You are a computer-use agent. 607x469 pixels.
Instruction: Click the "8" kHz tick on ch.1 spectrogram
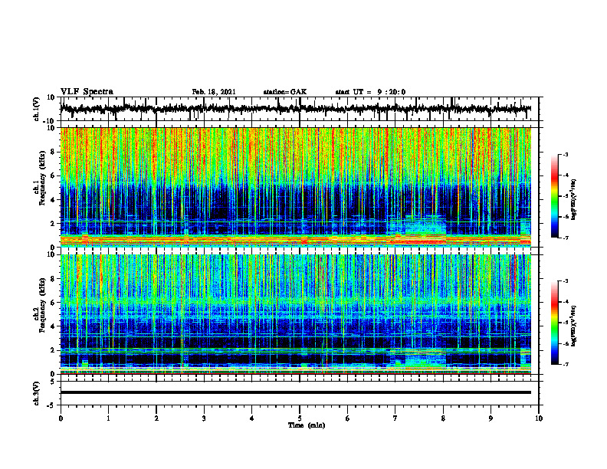click(54, 152)
